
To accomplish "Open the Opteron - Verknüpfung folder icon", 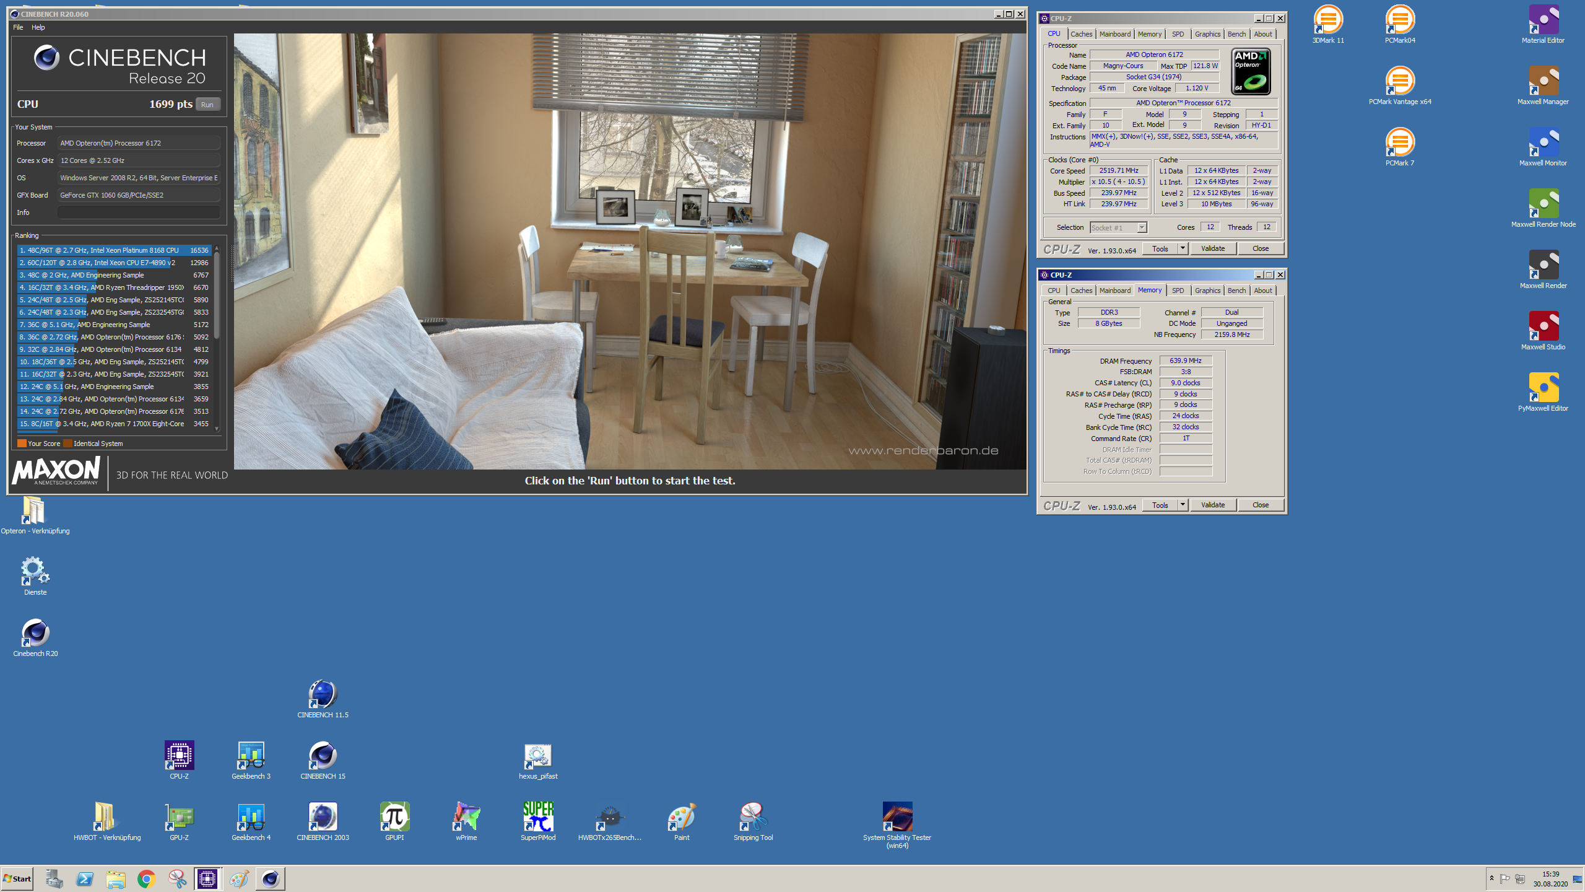I will [x=35, y=515].
